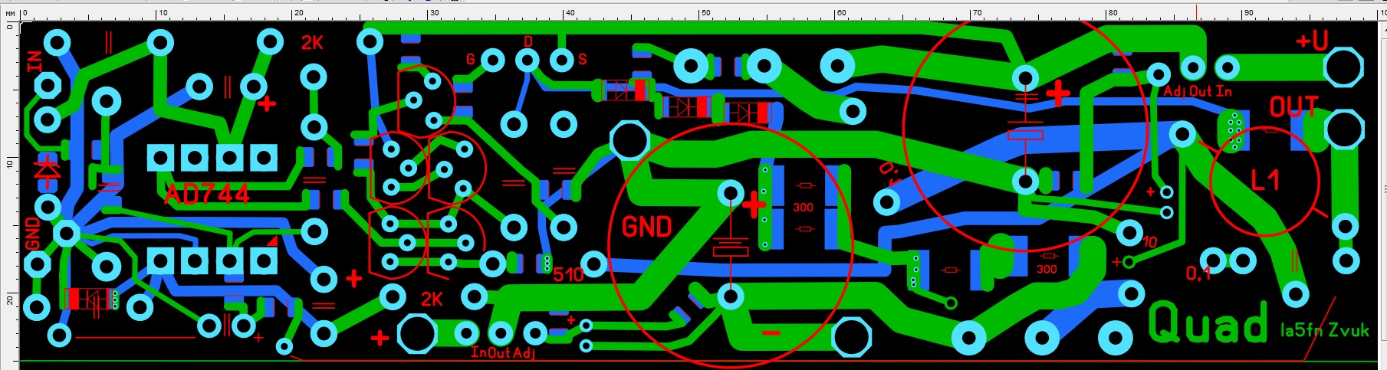This screenshot has height=370, width=1387.
Task: Click the +U supply label
Action: coord(1312,40)
